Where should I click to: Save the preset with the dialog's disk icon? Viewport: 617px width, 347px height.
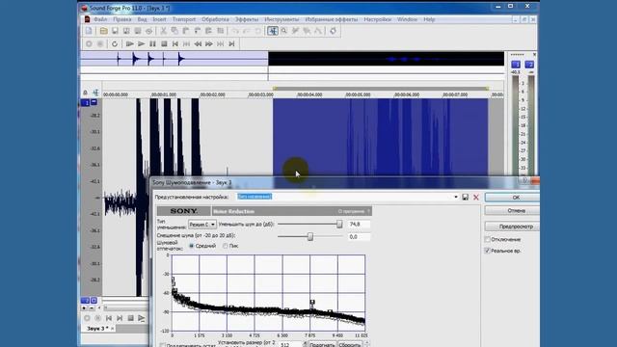(465, 197)
